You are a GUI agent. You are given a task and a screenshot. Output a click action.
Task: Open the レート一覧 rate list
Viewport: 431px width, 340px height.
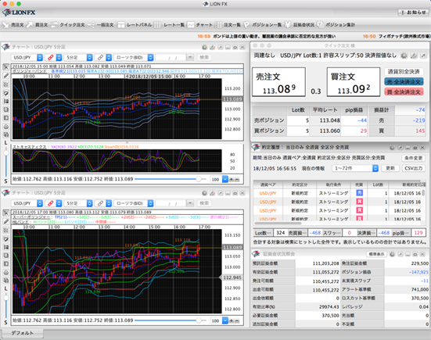coord(169,25)
